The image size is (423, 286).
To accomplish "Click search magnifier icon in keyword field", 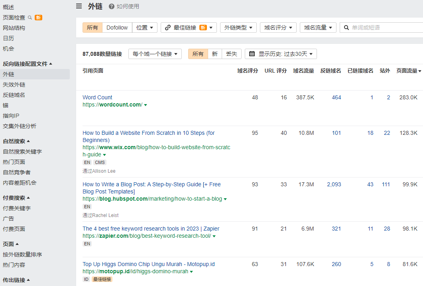I will click(x=346, y=28).
